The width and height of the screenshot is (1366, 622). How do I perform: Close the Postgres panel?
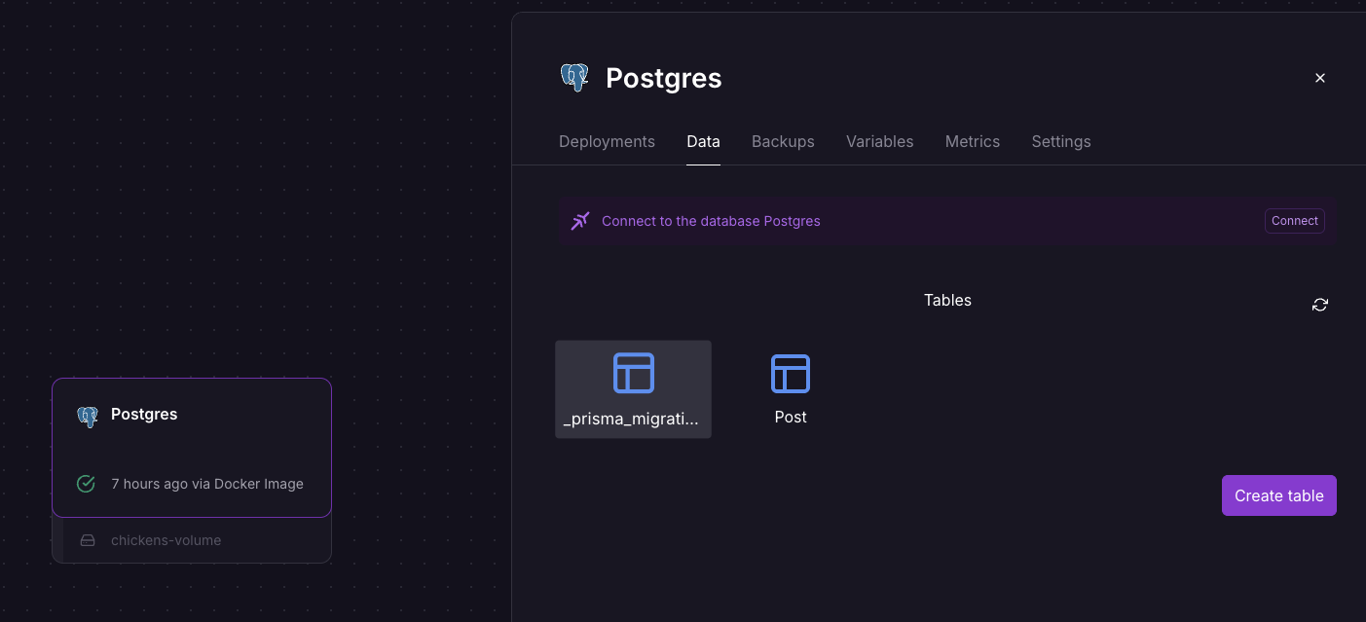[x=1320, y=78]
